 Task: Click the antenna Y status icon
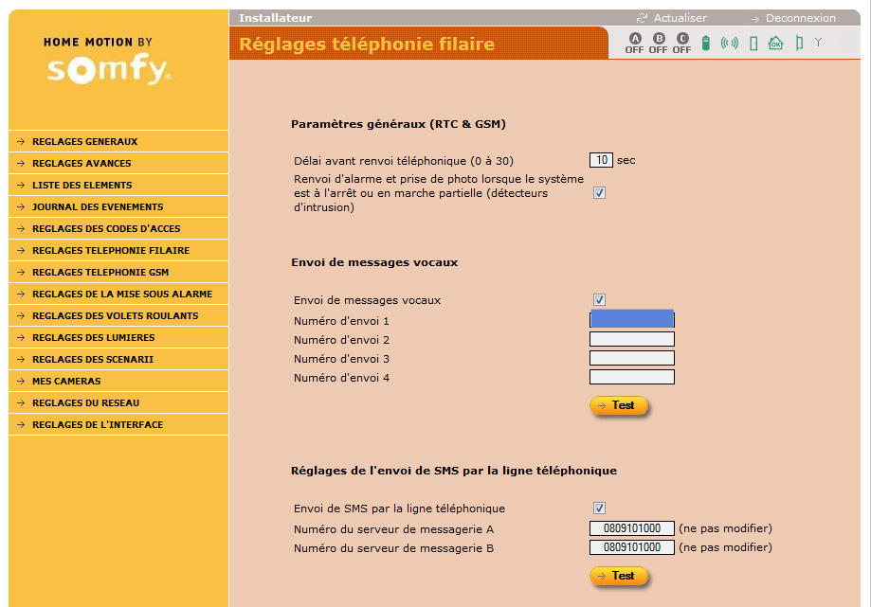pyautogui.click(x=818, y=43)
